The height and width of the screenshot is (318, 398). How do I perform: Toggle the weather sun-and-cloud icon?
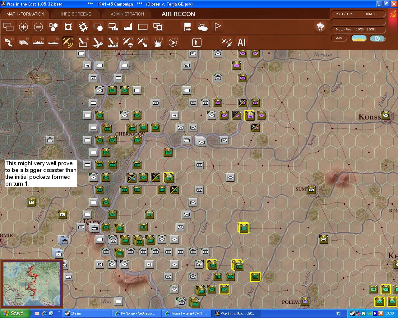coord(203,27)
